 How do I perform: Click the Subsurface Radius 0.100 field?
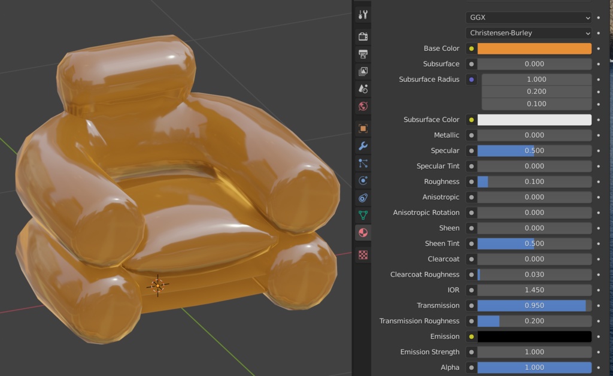[536, 104]
